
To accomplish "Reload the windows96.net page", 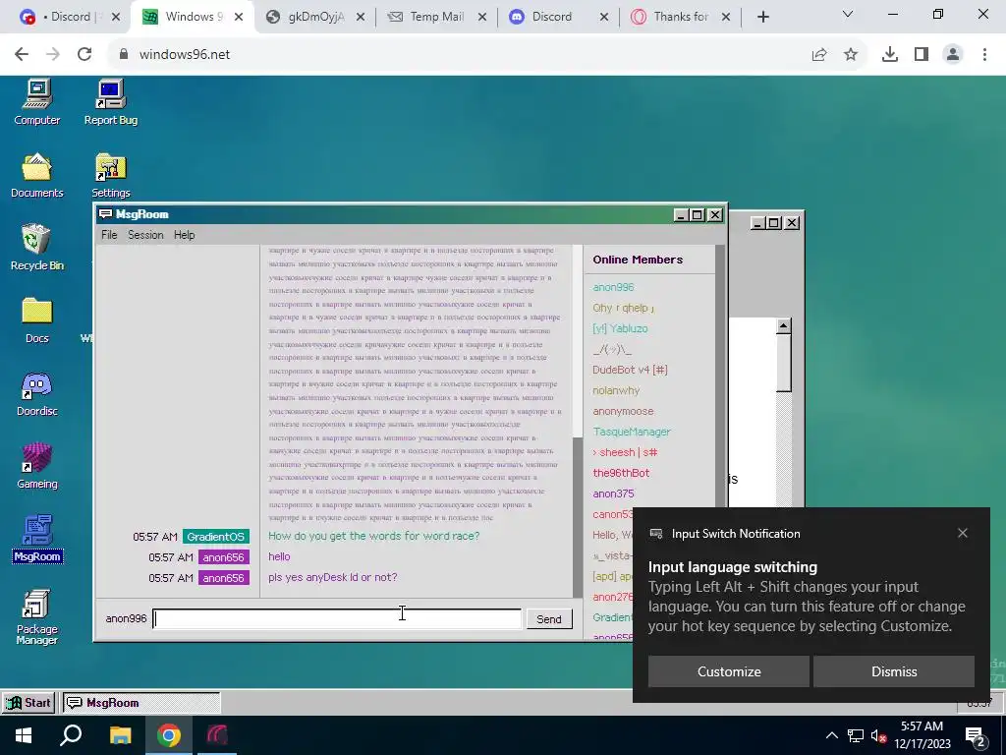I will [84, 54].
